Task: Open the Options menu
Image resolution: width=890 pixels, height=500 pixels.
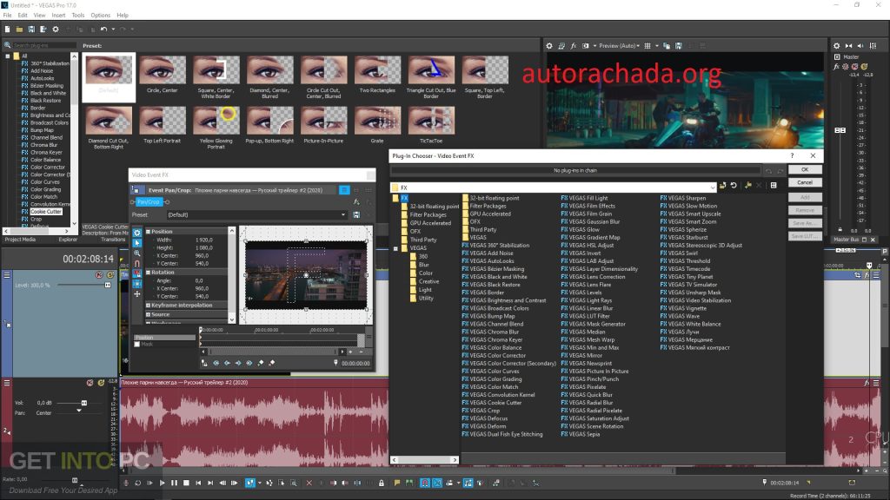Action: pyautogui.click(x=101, y=16)
